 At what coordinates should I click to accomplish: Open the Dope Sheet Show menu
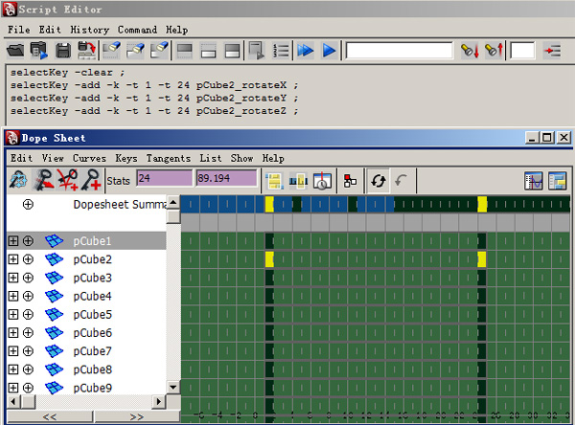tap(241, 158)
